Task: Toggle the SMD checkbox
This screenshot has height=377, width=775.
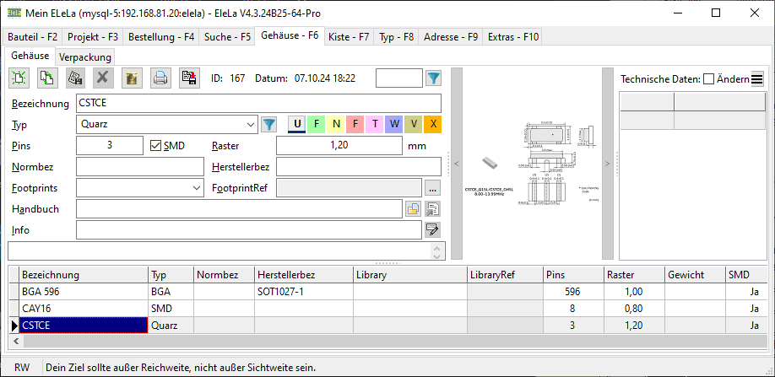Action: pos(154,145)
